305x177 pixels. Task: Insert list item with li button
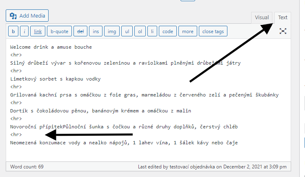coord(152,31)
